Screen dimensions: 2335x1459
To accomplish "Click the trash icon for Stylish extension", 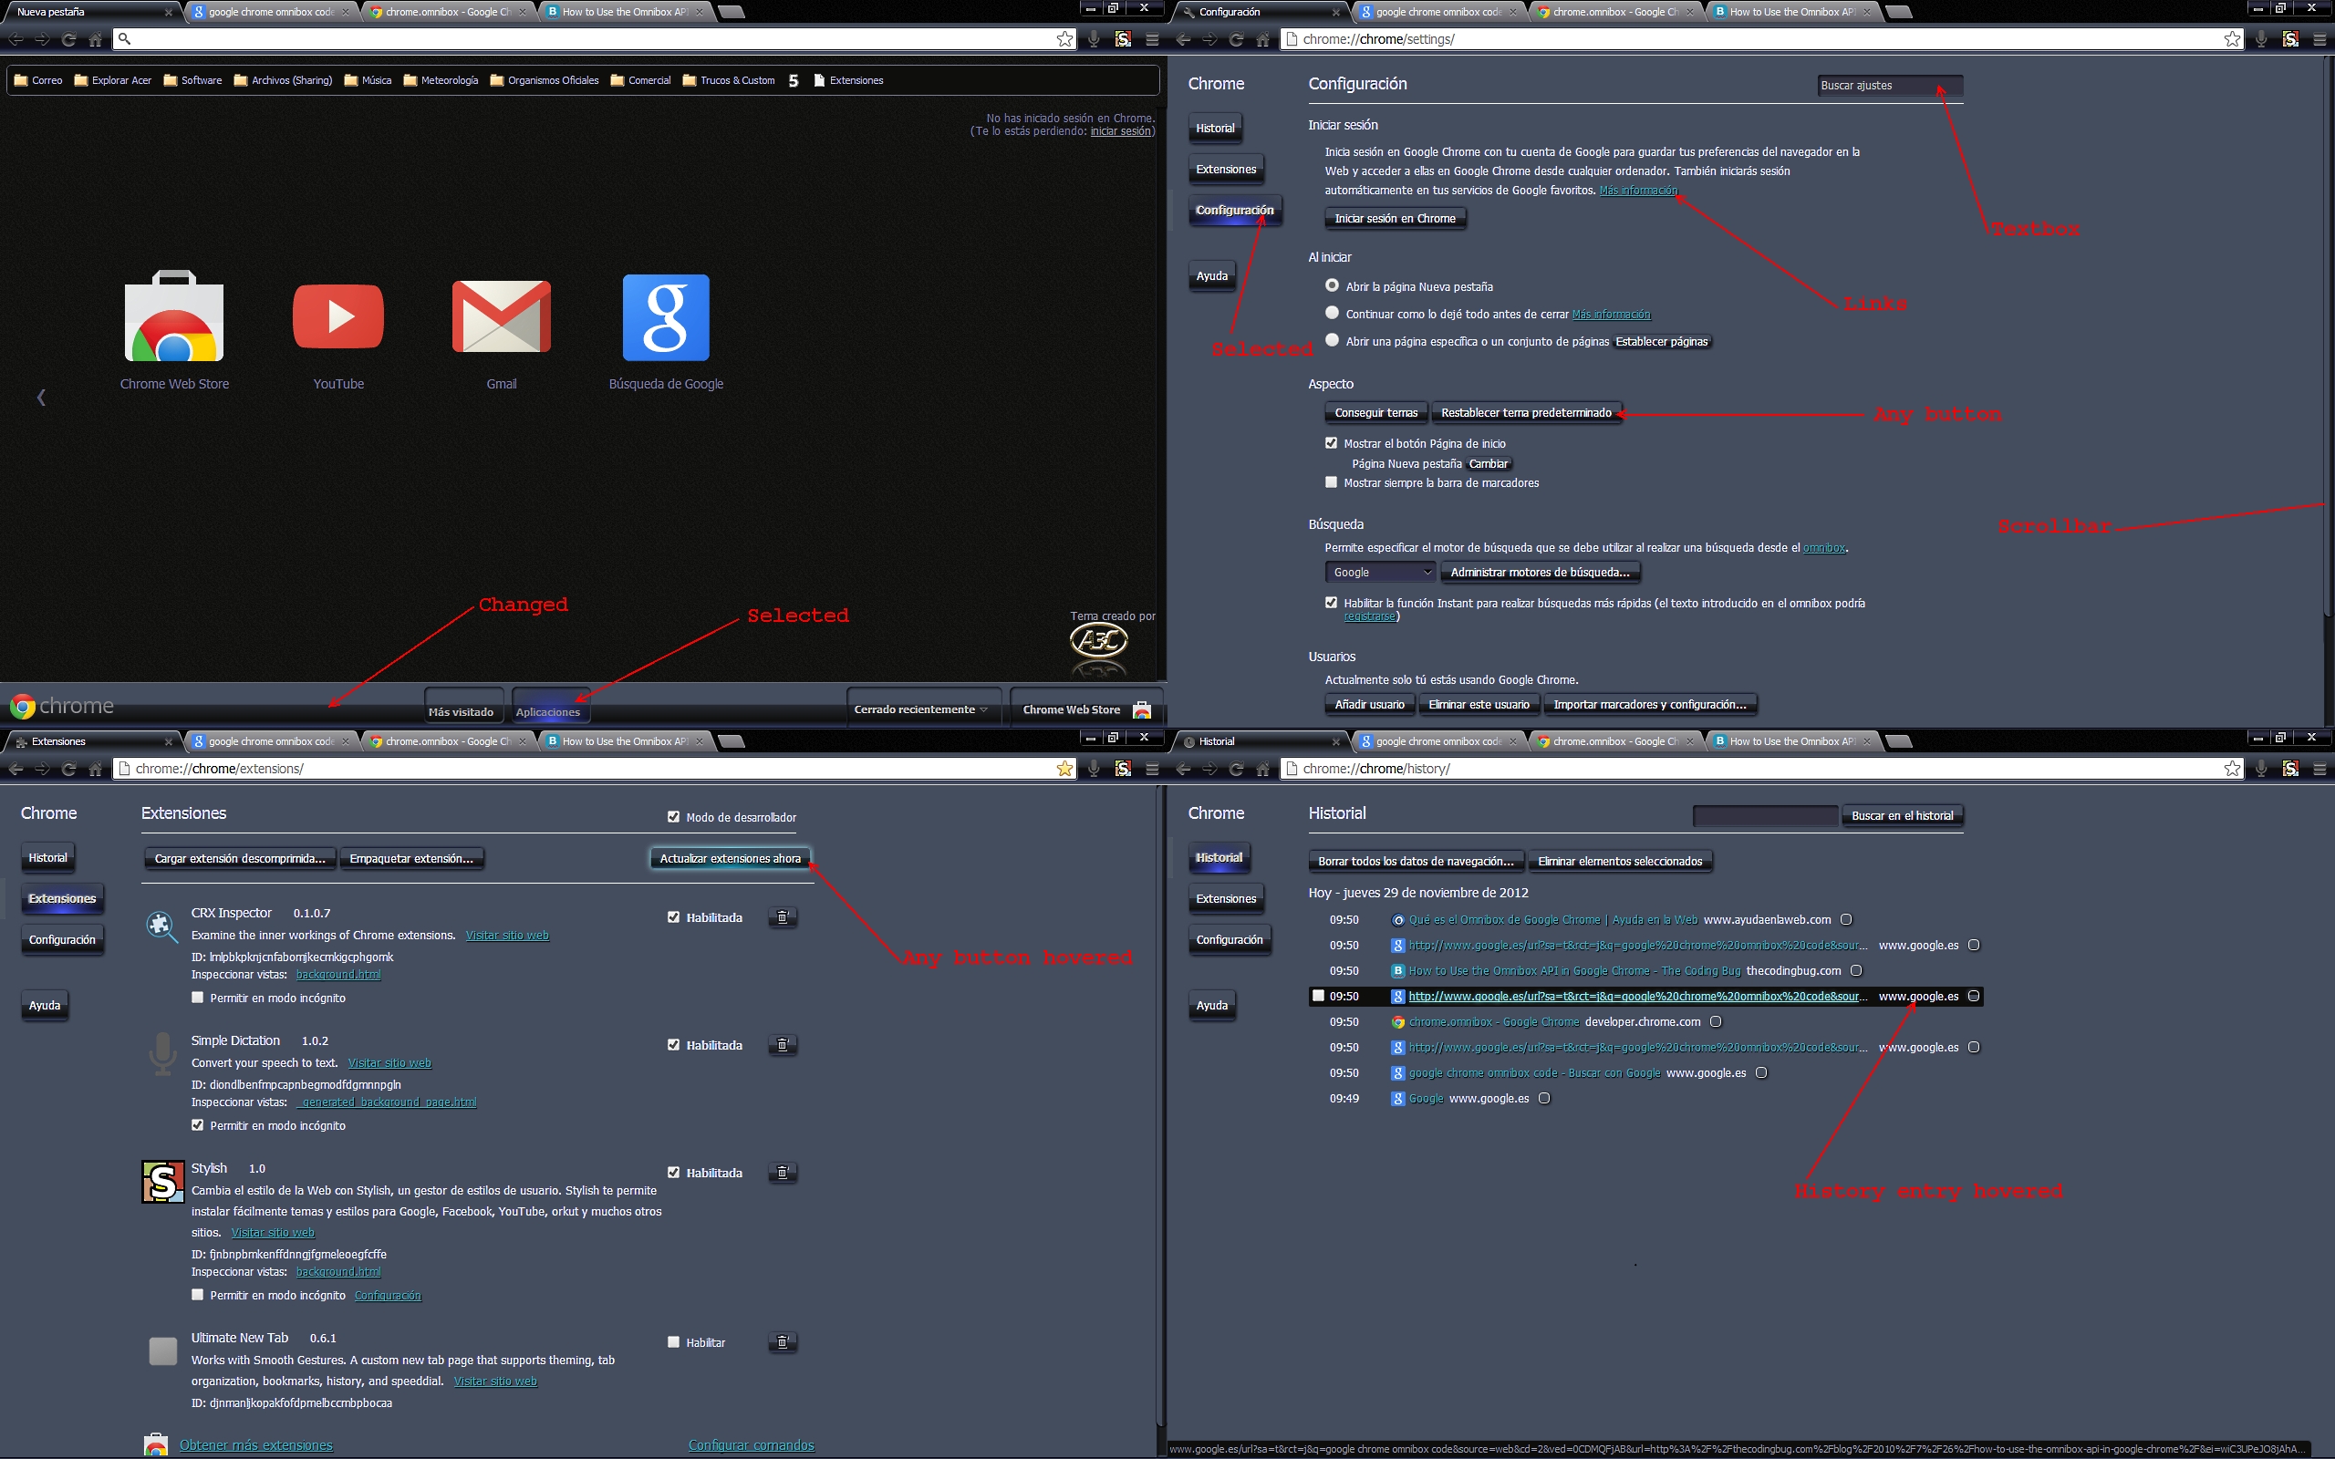I will tap(783, 1173).
